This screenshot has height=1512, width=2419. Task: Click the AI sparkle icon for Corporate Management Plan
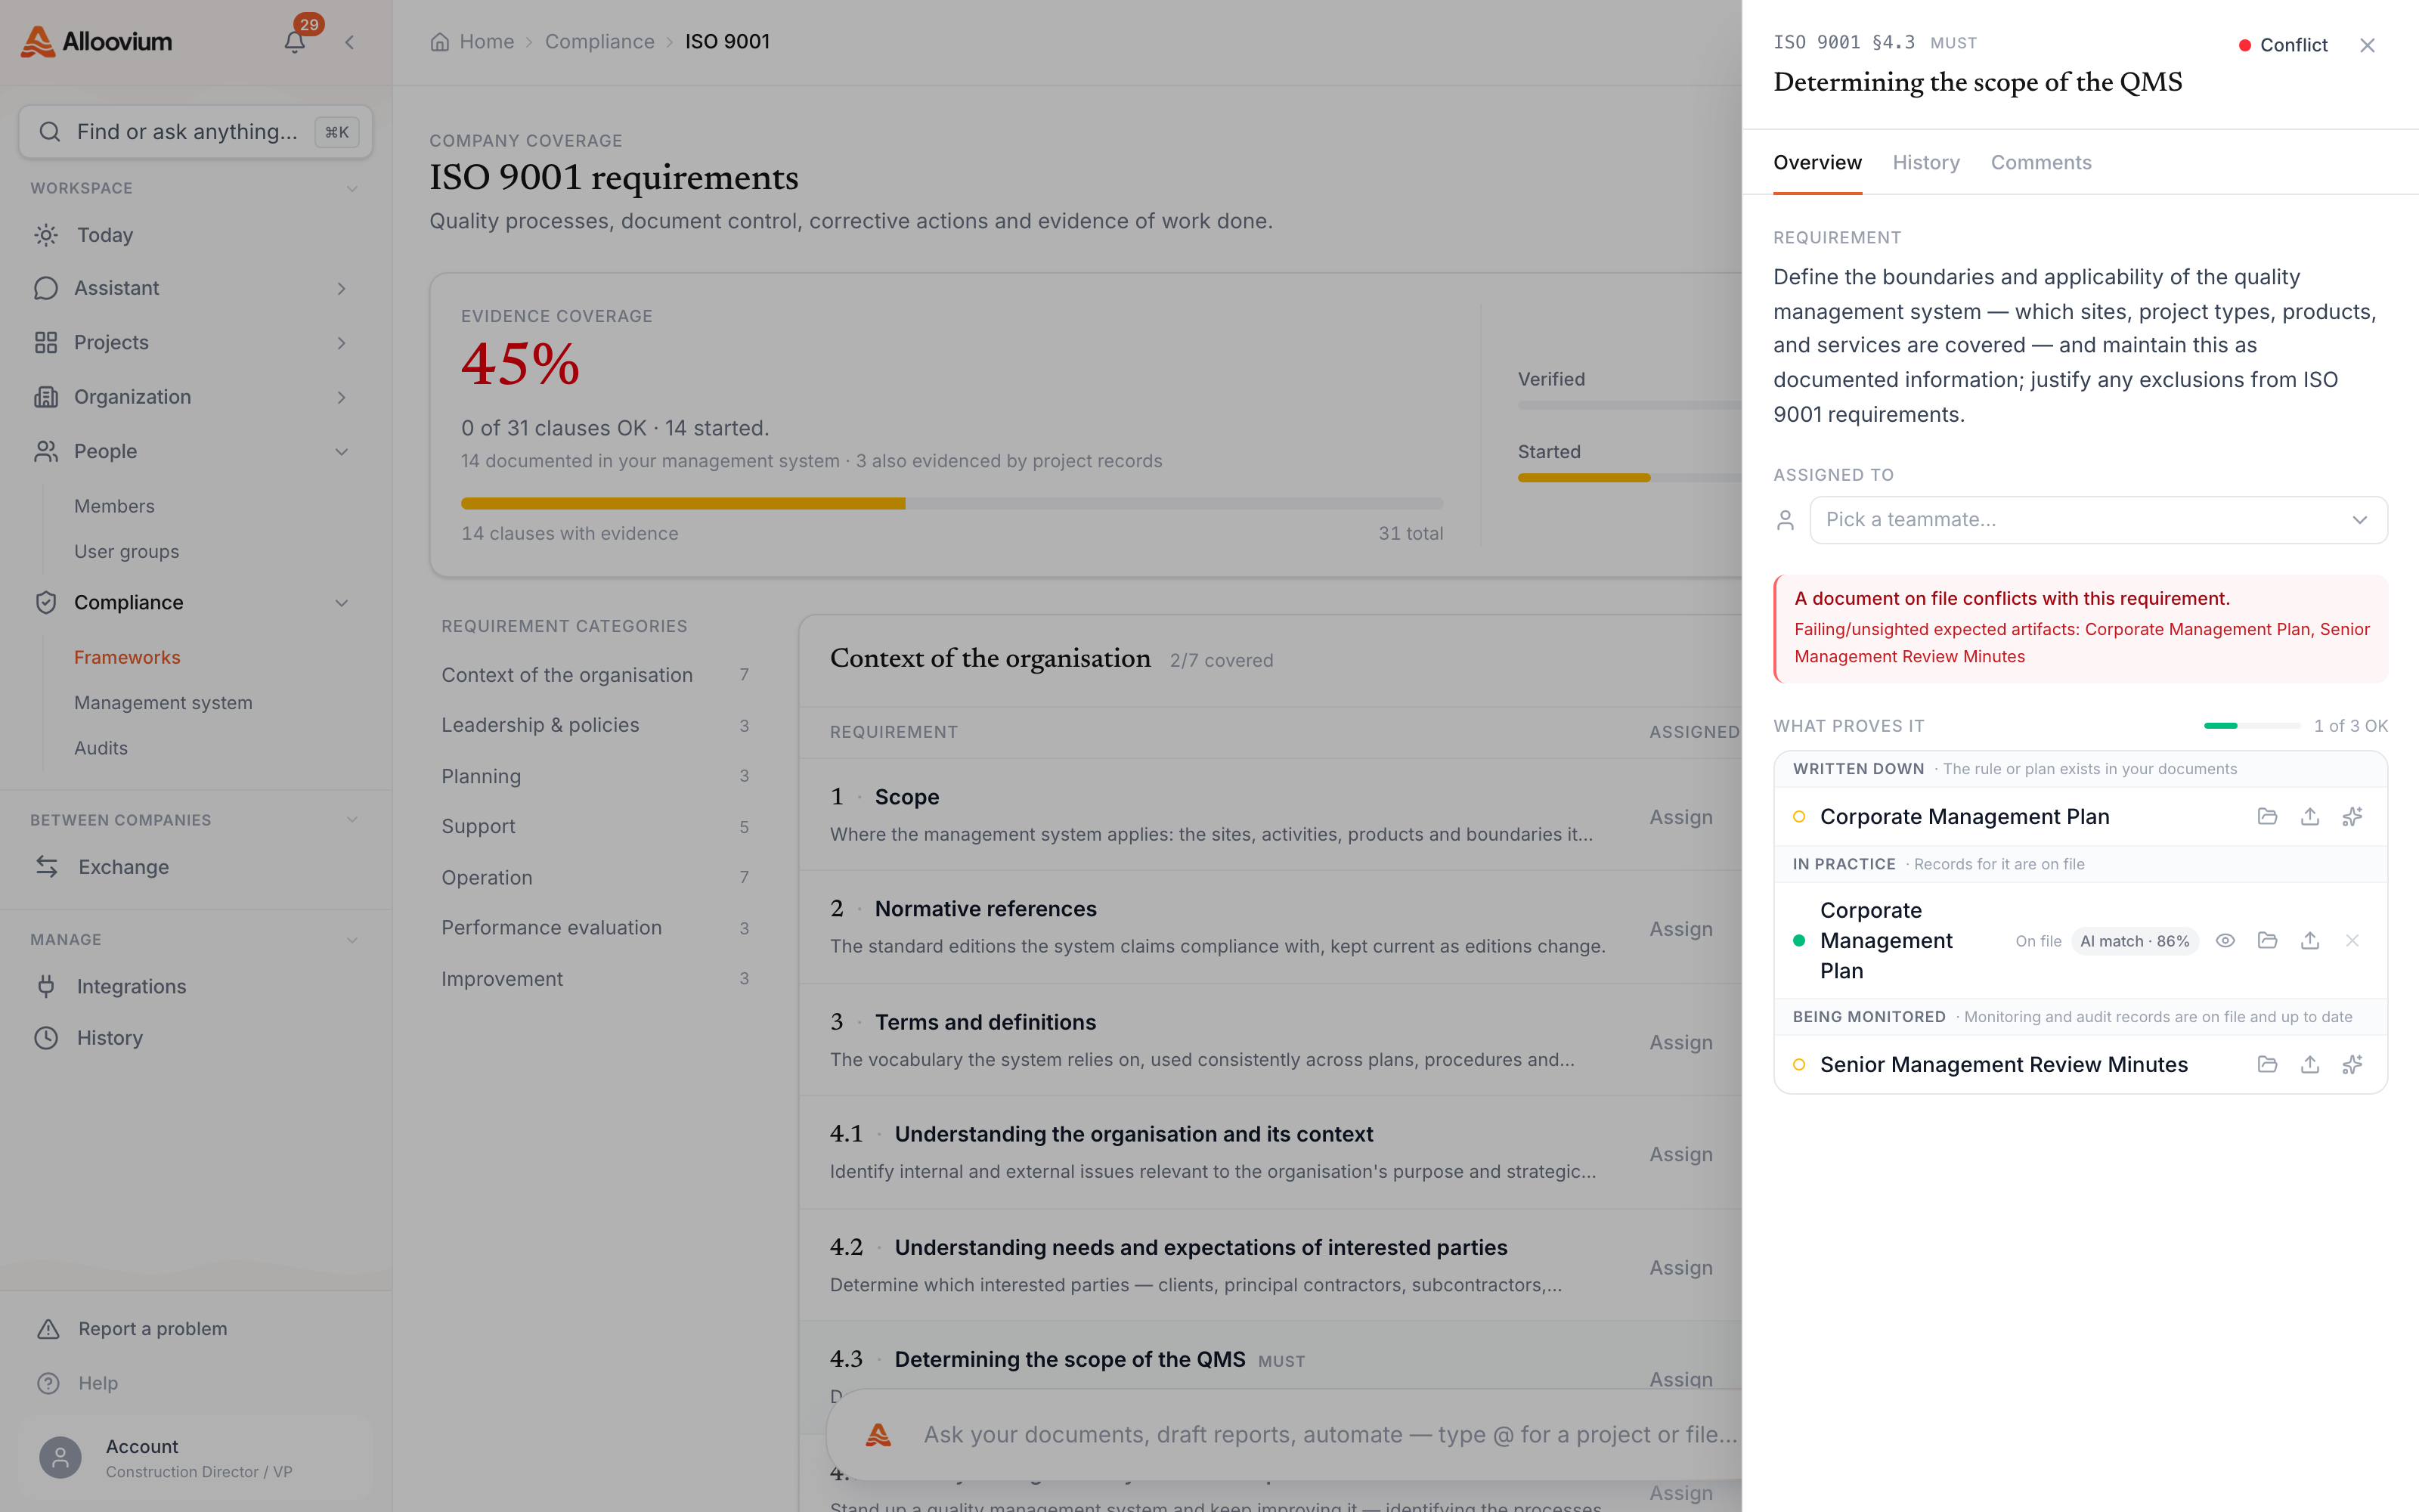[x=2352, y=816]
